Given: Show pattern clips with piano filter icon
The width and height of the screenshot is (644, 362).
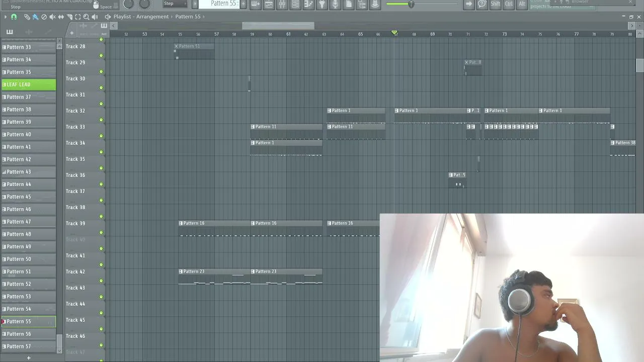Looking at the screenshot, I should pyautogui.click(x=10, y=32).
